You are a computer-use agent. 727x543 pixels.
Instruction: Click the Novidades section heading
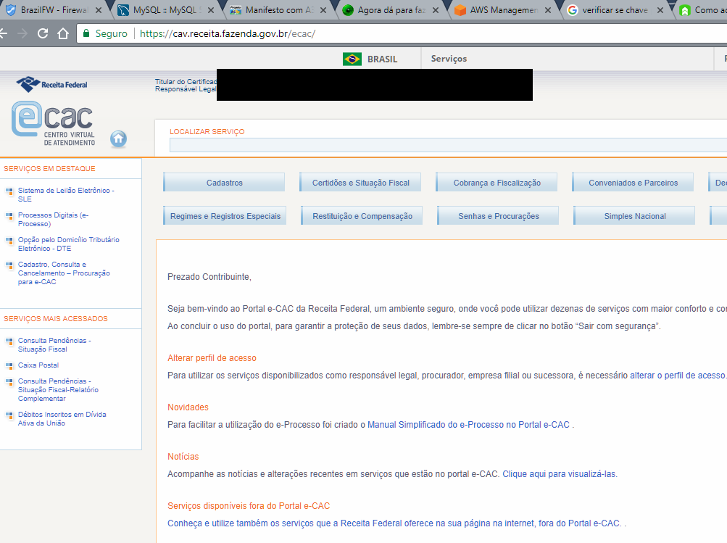click(188, 407)
